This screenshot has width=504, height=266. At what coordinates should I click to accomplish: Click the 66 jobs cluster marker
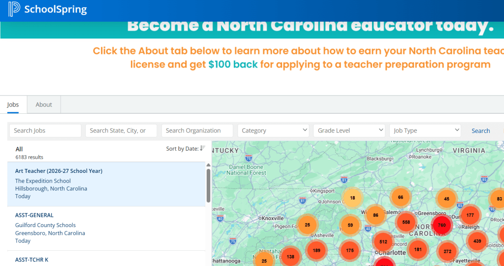(401, 198)
